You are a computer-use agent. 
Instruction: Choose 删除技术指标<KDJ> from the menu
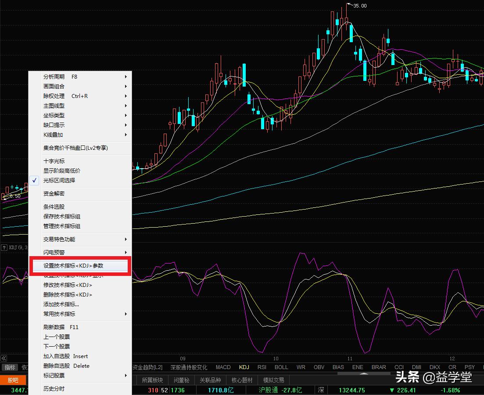tap(68, 294)
